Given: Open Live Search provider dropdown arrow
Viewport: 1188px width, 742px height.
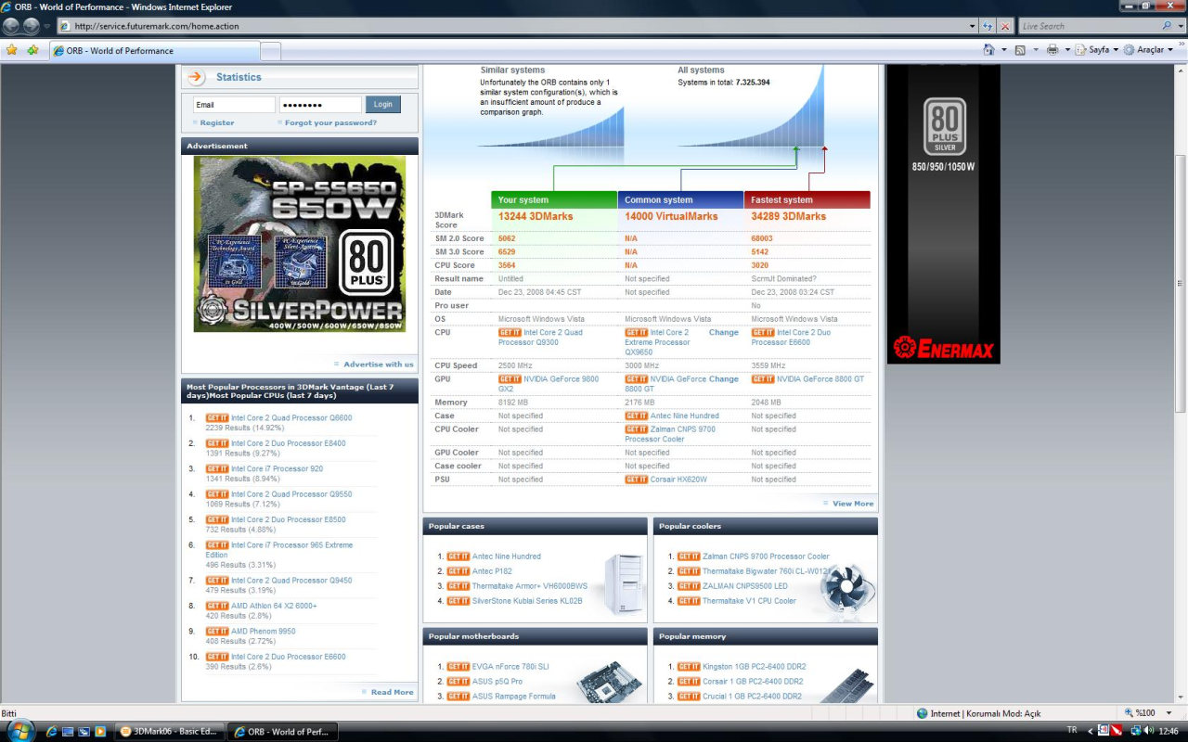Looking at the screenshot, I should click(1179, 26).
